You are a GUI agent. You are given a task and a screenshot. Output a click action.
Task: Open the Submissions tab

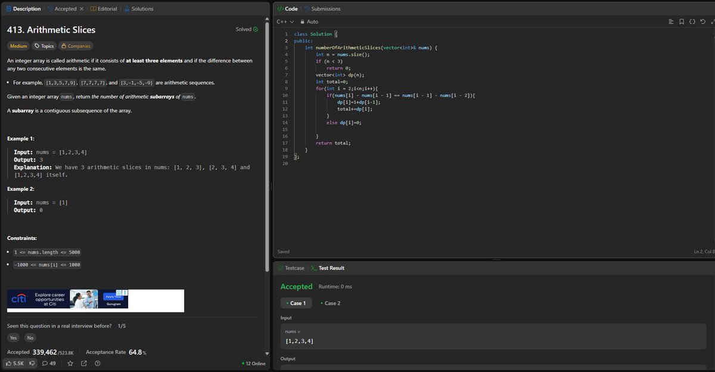[322, 8]
